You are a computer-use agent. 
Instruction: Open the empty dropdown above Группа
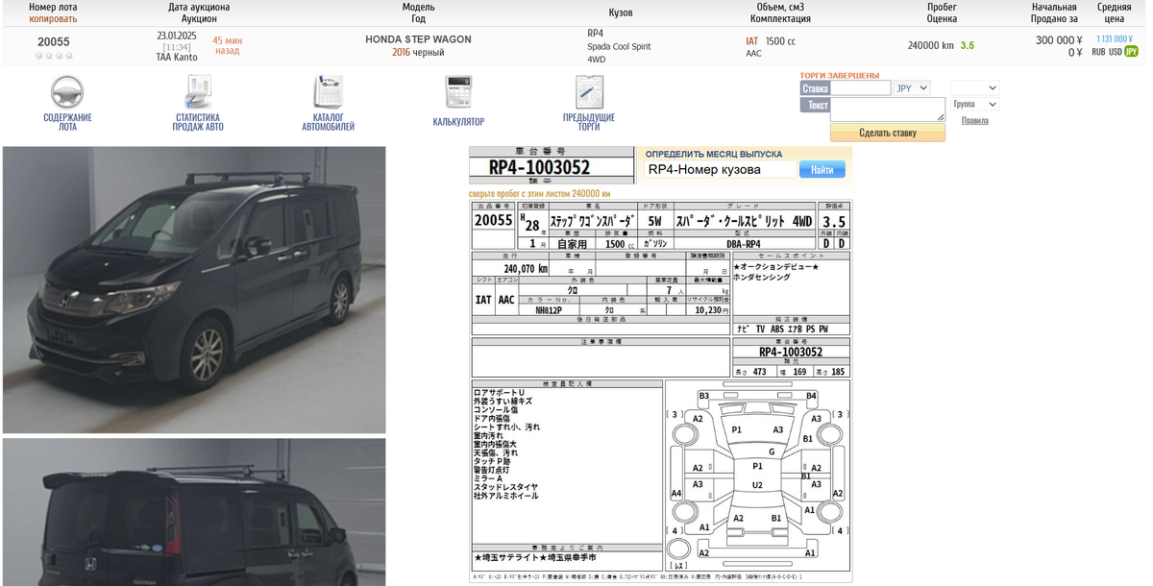pyautogui.click(x=975, y=87)
